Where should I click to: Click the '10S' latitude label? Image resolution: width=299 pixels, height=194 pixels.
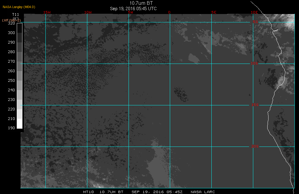click(x=254, y=63)
